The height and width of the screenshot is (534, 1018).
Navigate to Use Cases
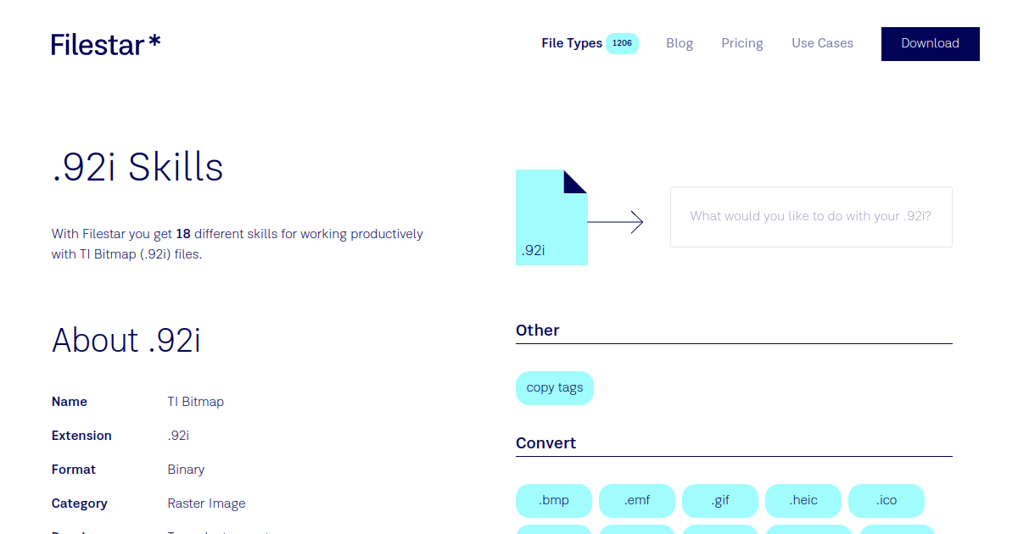tap(822, 43)
